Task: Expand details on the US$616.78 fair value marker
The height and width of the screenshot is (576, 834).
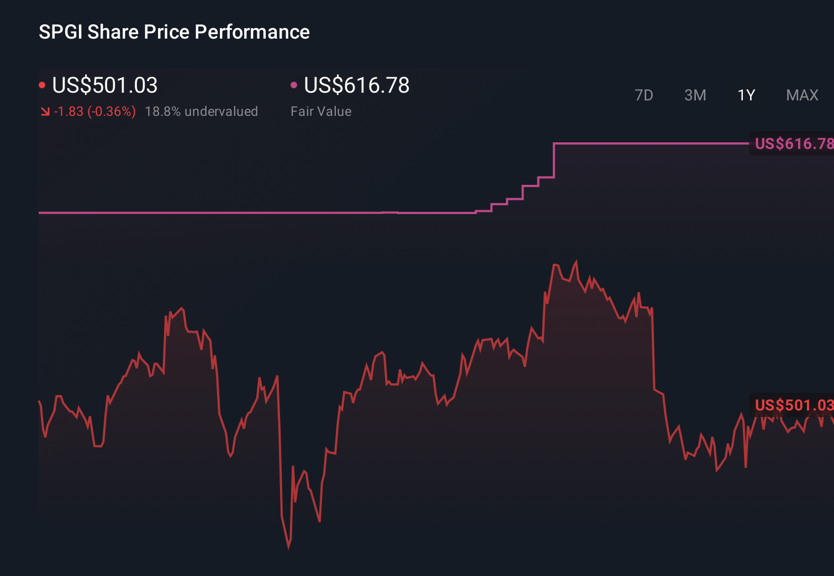Action: (x=794, y=144)
